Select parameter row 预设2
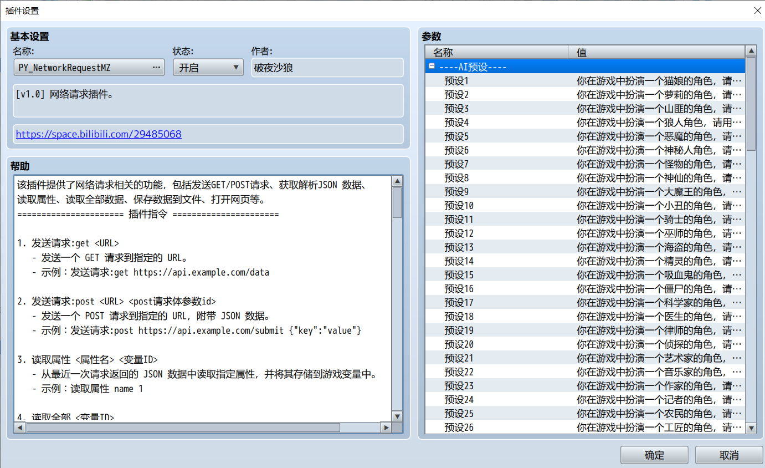Viewport: 765px width, 468px height. pos(585,94)
